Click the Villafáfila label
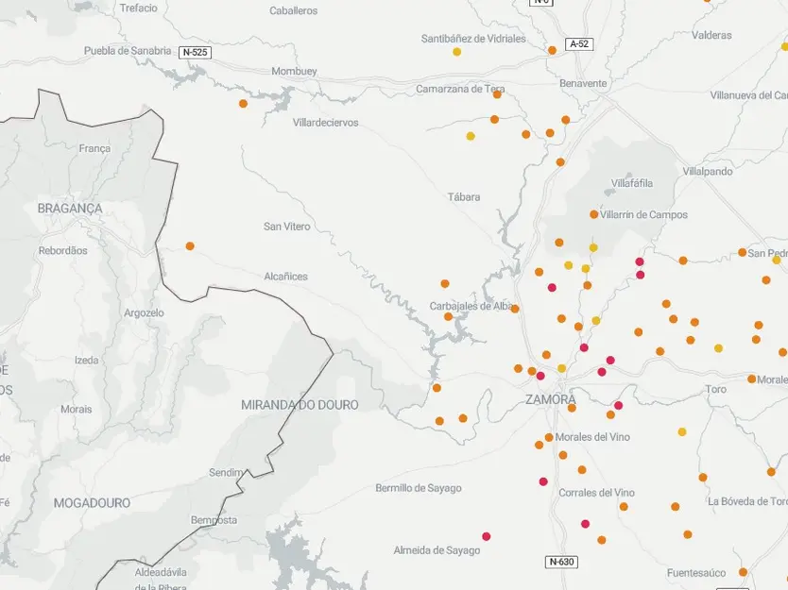Image resolution: width=788 pixels, height=590 pixels. pos(632,183)
